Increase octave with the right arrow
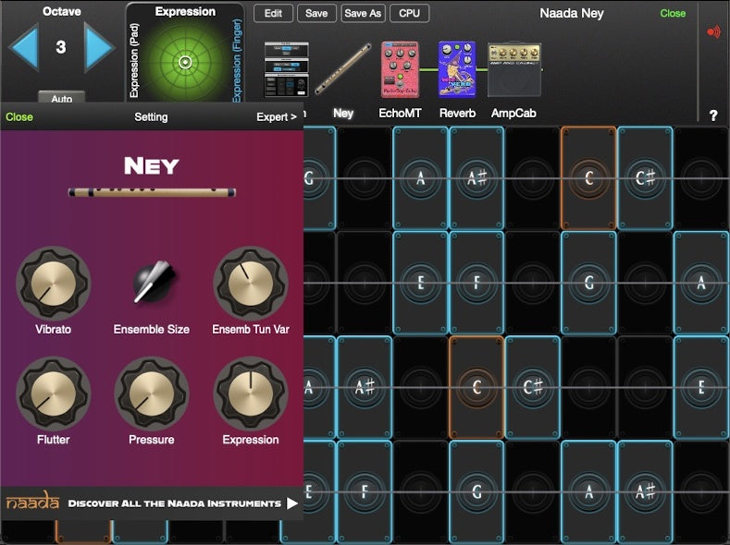 pos(99,48)
